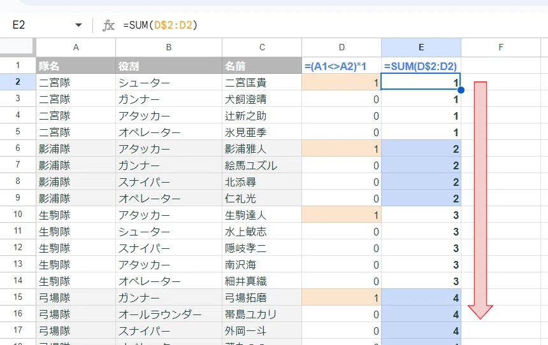Select cell 南沢海
Image resolution: width=548 pixels, height=345 pixels.
pos(262,264)
